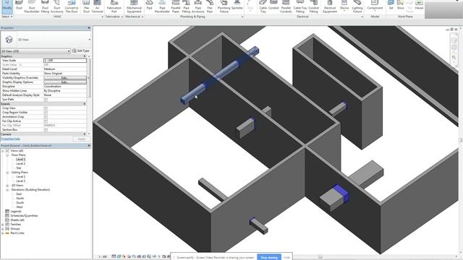463x260 pixels.
Task: Enable the Section Box checkbox
Action: pyautogui.click(x=46, y=130)
